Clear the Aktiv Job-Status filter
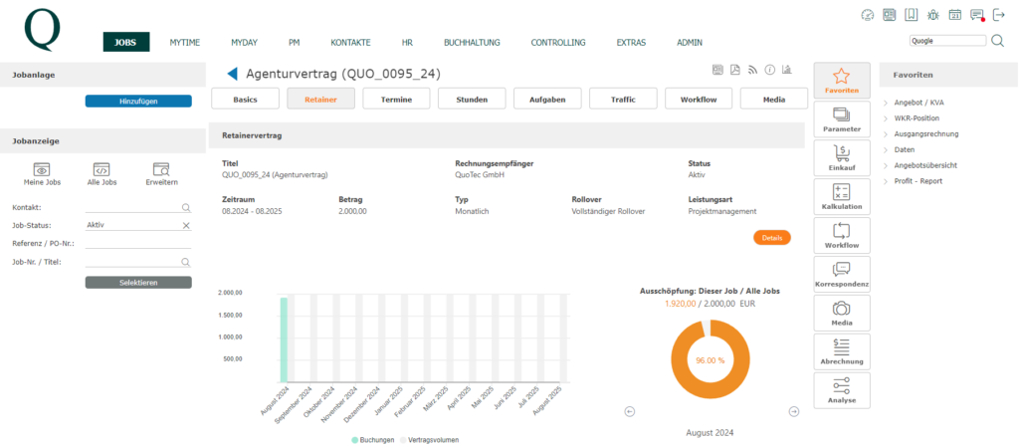Screen dimensions: 1019x448 tap(186, 225)
